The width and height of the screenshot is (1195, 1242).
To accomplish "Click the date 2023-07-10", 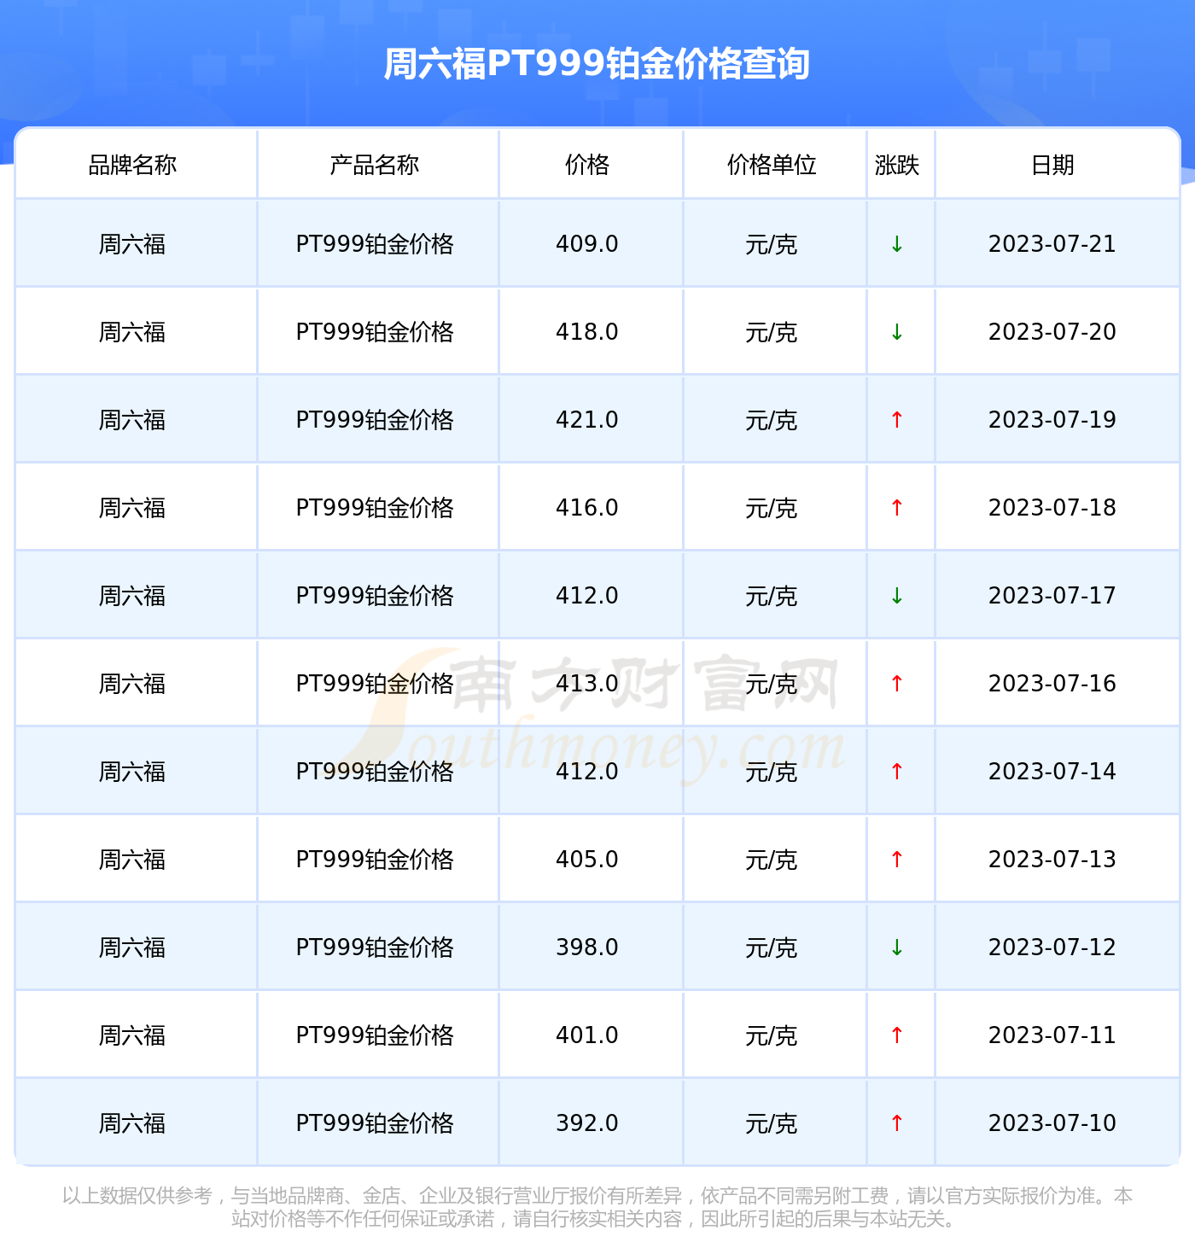I will tap(1052, 1123).
